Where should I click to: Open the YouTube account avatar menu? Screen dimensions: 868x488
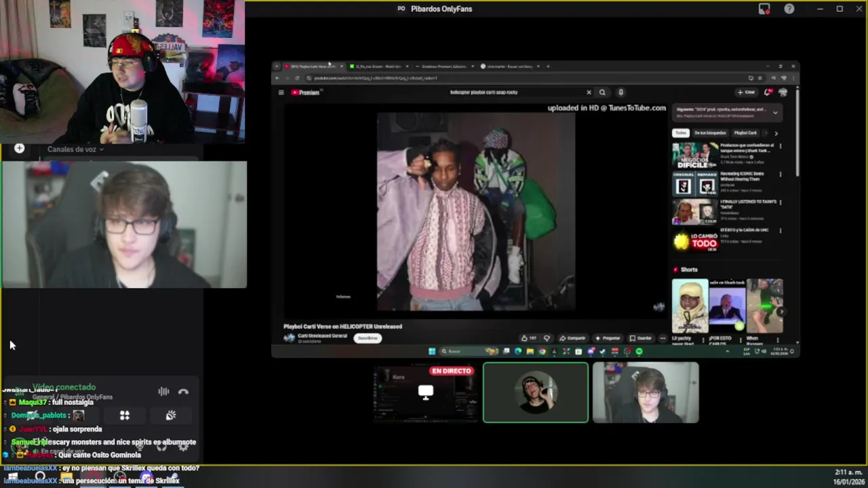783,92
